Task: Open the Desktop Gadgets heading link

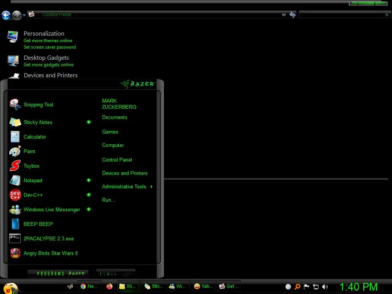Action: click(46, 58)
